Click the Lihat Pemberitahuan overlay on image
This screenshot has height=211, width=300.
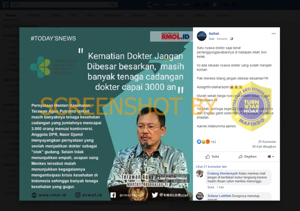coord(172,178)
